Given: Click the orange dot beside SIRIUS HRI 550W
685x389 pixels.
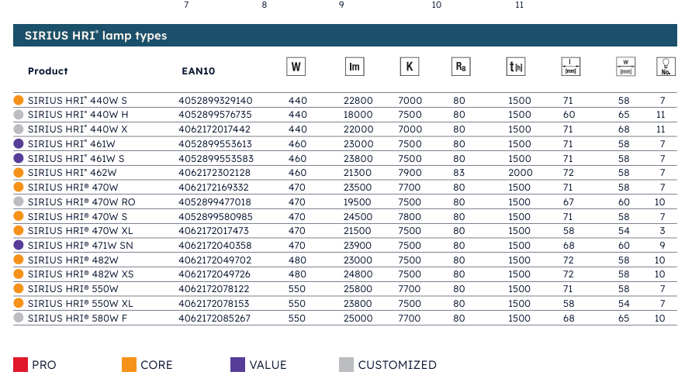Looking at the screenshot, I should [x=19, y=288].
